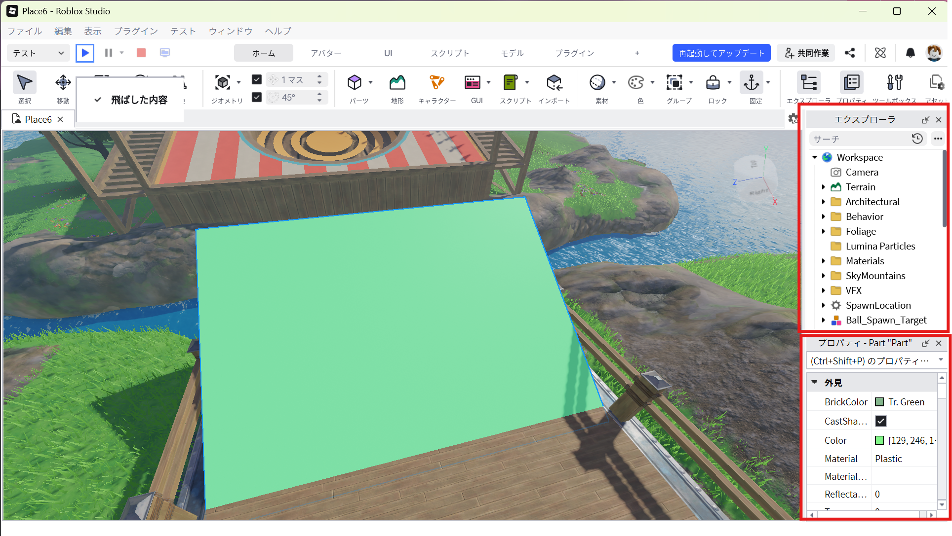This screenshot has width=952, height=536.
Task: Click the Color property green swatch
Action: 879,440
